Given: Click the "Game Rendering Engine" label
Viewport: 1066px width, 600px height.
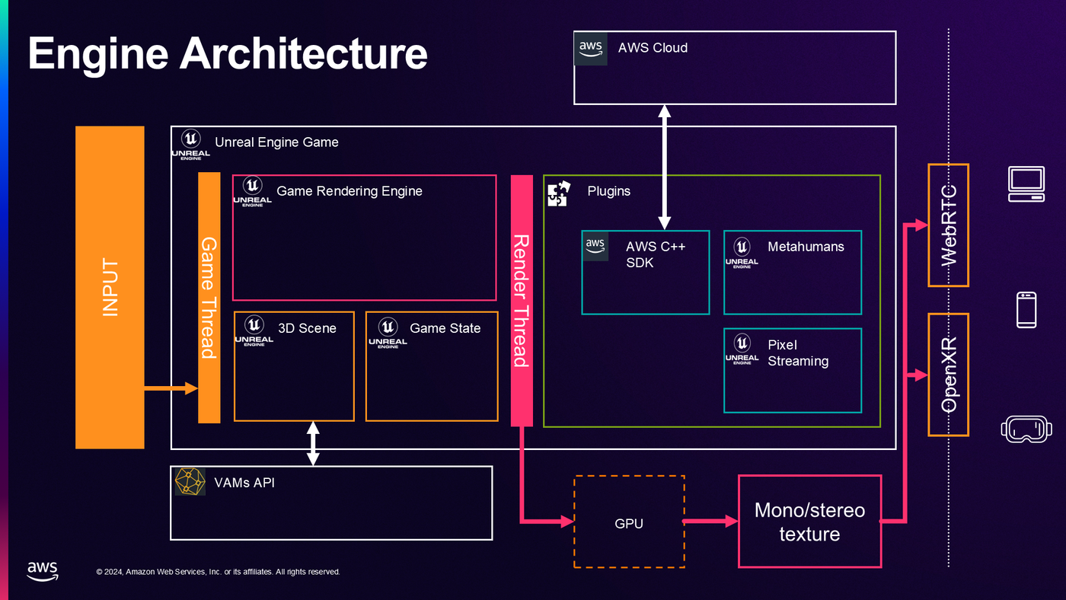Looking at the screenshot, I should click(349, 191).
